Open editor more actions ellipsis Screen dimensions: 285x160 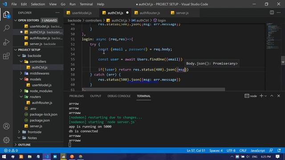(x=279, y=12)
